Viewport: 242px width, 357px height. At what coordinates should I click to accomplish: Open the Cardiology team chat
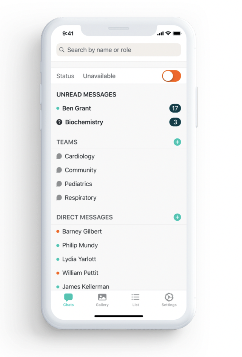click(118, 156)
